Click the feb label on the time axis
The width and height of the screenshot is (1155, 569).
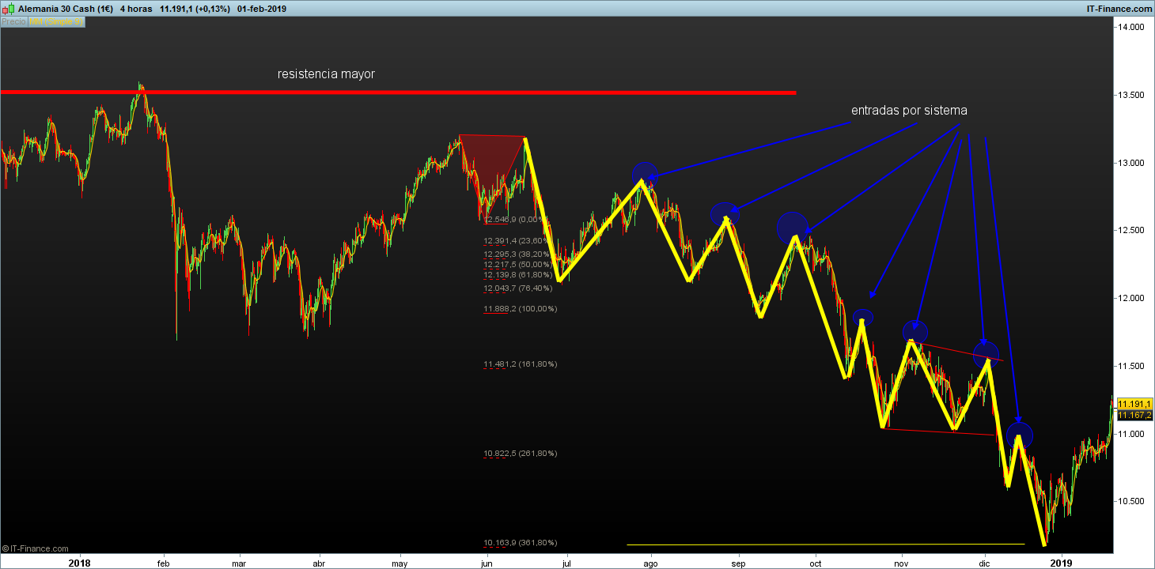164,563
